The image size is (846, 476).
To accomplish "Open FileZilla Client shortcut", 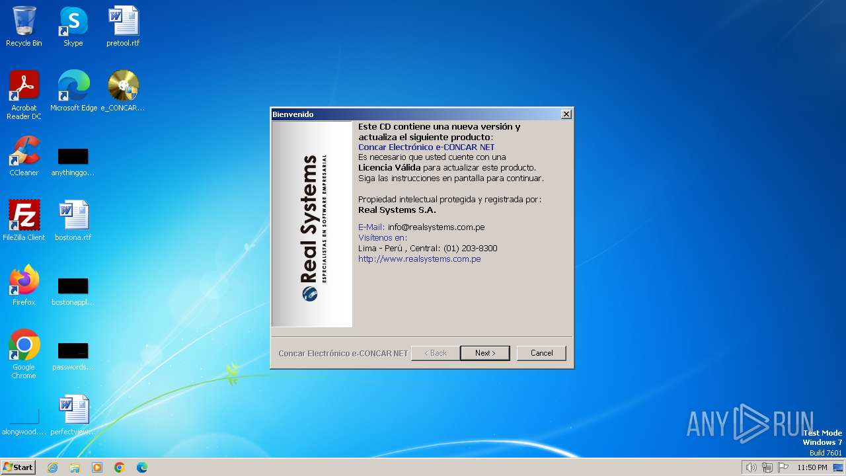I will pyautogui.click(x=24, y=221).
